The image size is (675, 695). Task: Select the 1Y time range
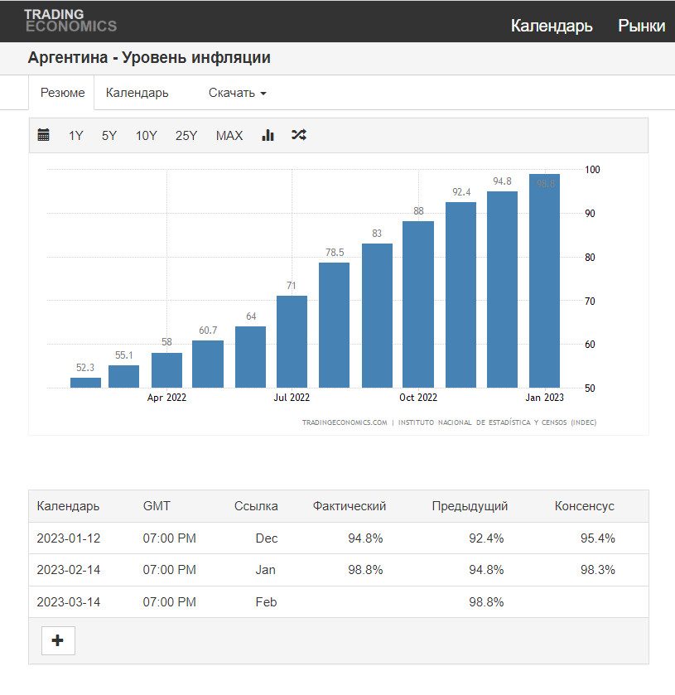coord(76,136)
